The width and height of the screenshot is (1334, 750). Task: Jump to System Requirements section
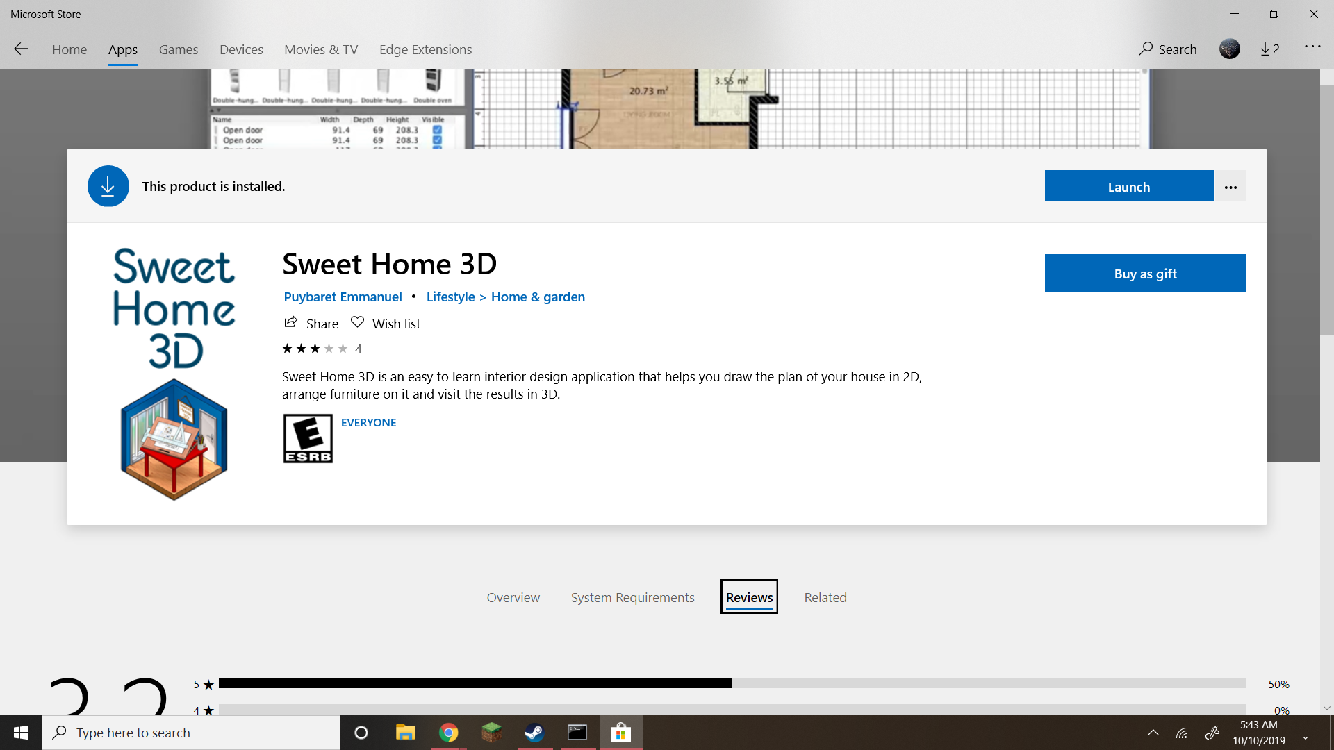coord(632,597)
